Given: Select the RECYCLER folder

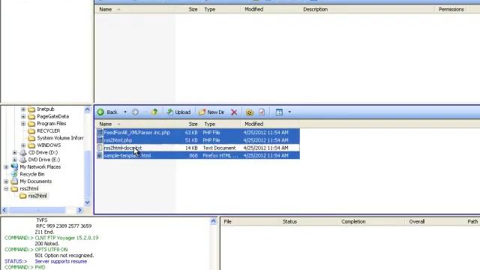Looking at the screenshot, I should pyautogui.click(x=48, y=130).
